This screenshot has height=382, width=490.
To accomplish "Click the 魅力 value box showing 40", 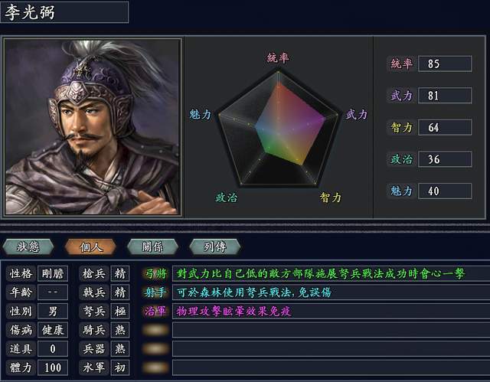I will pos(444,191).
